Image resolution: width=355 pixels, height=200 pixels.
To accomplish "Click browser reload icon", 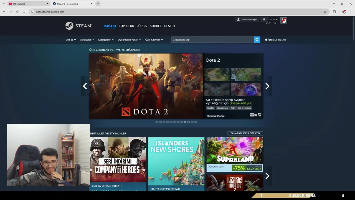I will click(17, 12).
